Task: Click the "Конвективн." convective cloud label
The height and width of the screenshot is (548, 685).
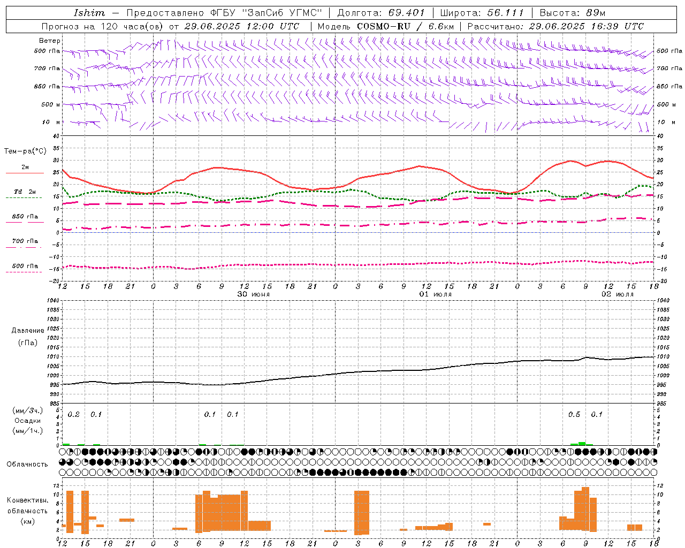Action: (x=27, y=500)
